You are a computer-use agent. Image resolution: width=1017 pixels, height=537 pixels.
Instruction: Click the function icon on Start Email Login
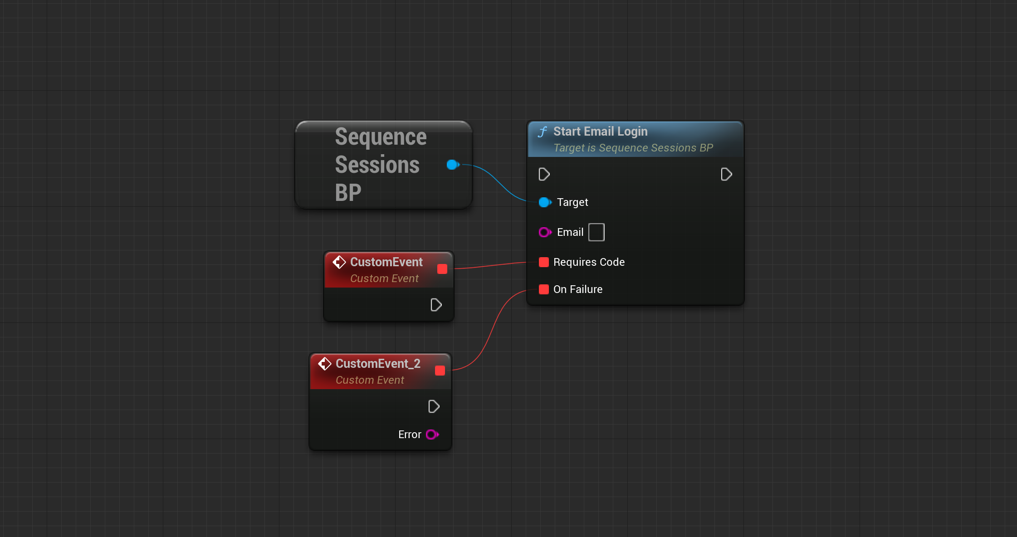tap(543, 132)
